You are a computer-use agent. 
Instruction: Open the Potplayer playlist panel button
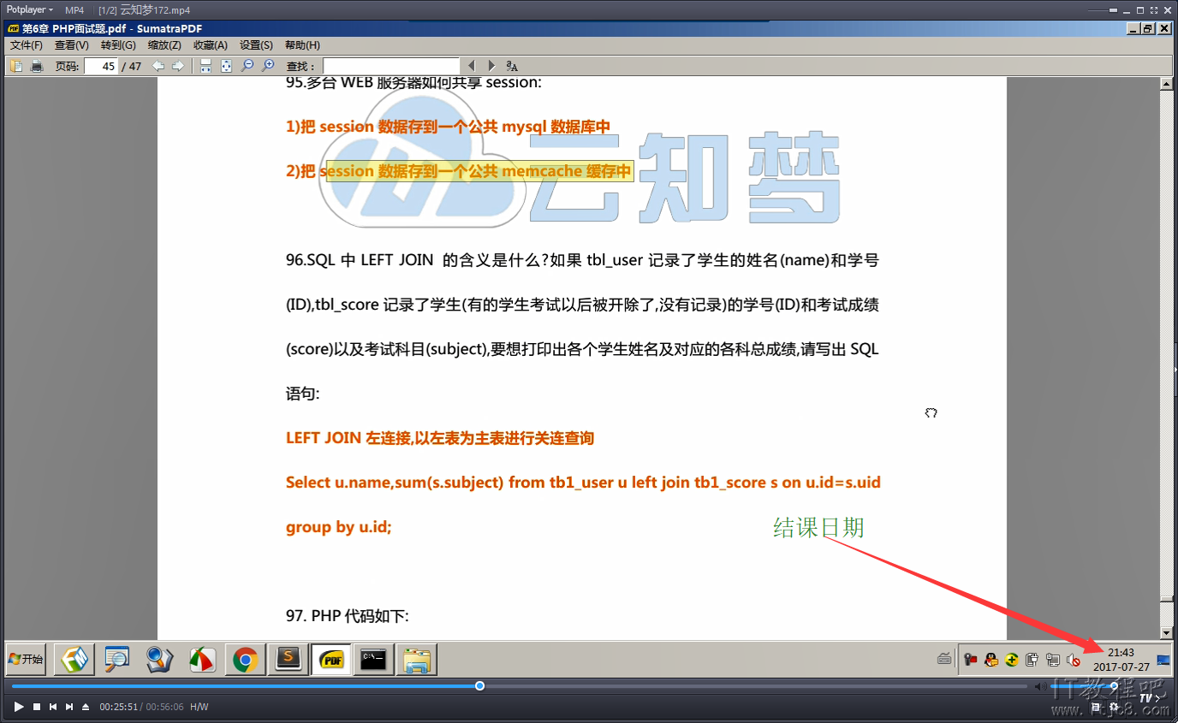pyautogui.click(x=1096, y=708)
